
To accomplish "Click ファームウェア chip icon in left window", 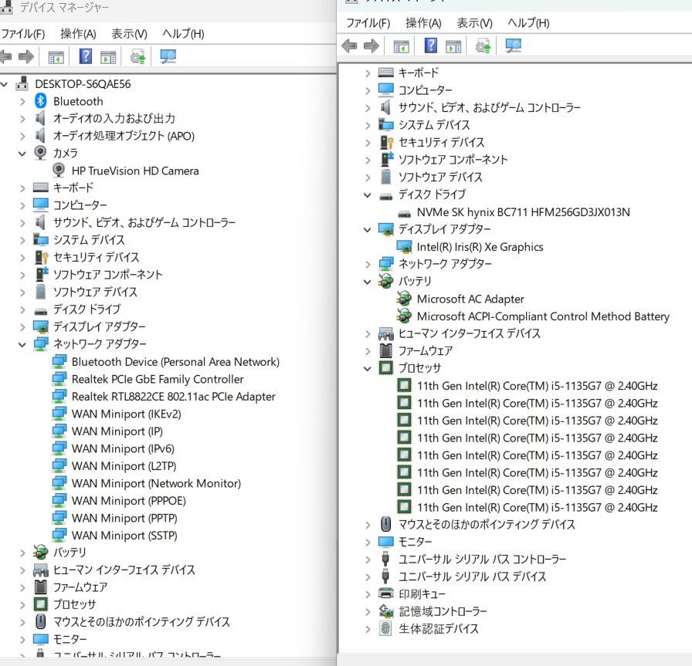I will click(x=41, y=587).
